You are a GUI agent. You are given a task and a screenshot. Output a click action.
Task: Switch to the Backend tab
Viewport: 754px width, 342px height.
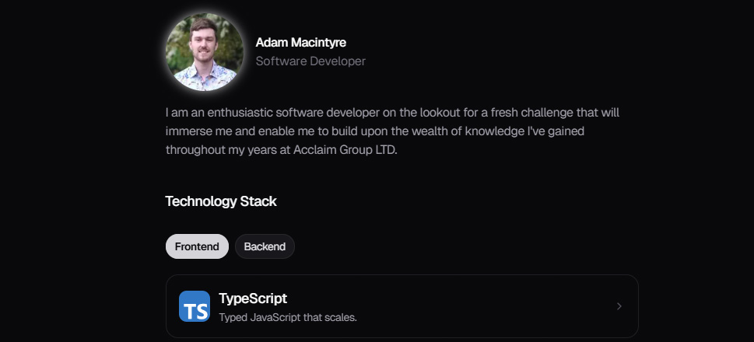(265, 246)
